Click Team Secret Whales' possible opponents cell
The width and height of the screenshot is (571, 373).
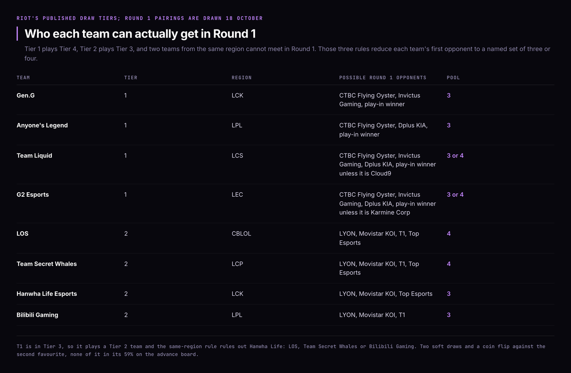pyautogui.click(x=379, y=268)
